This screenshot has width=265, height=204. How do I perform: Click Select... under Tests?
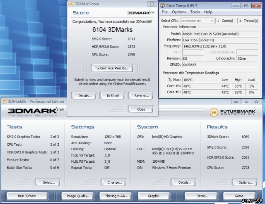point(48,183)
